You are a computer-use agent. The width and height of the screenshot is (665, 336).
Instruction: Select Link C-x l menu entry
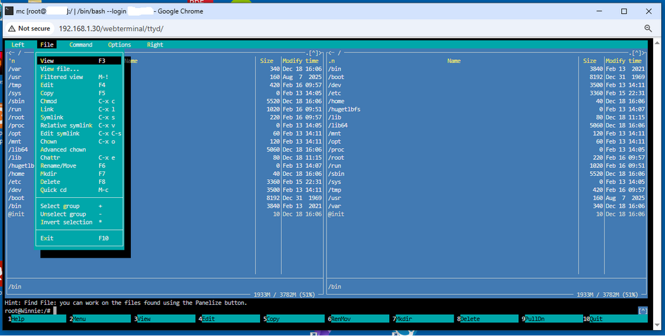(79, 110)
